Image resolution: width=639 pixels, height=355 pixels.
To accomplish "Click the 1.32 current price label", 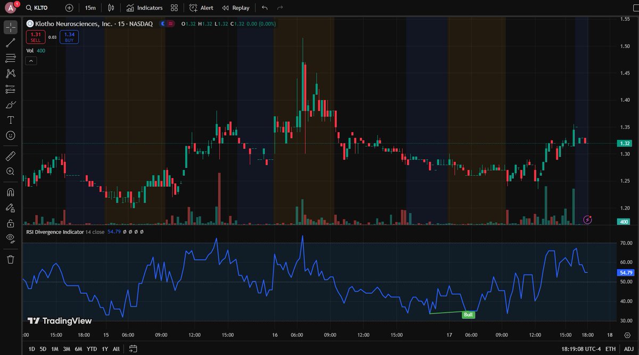I will (624, 143).
